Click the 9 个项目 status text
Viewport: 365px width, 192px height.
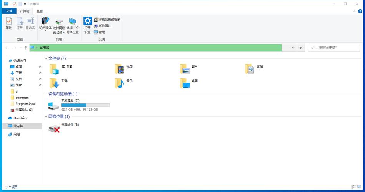coord(12,187)
